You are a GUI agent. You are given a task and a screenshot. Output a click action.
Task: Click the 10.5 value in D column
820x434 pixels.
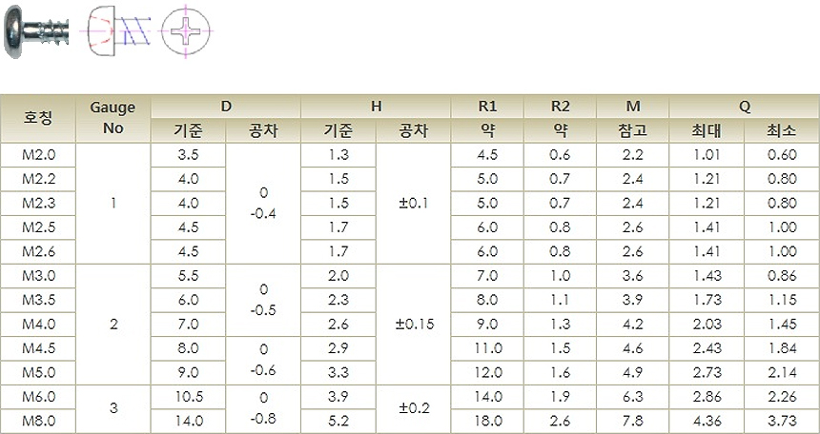point(188,397)
